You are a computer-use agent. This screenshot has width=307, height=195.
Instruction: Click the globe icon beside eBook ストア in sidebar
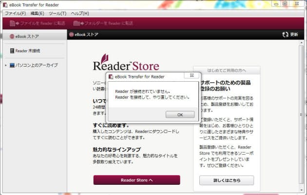coord(12,36)
